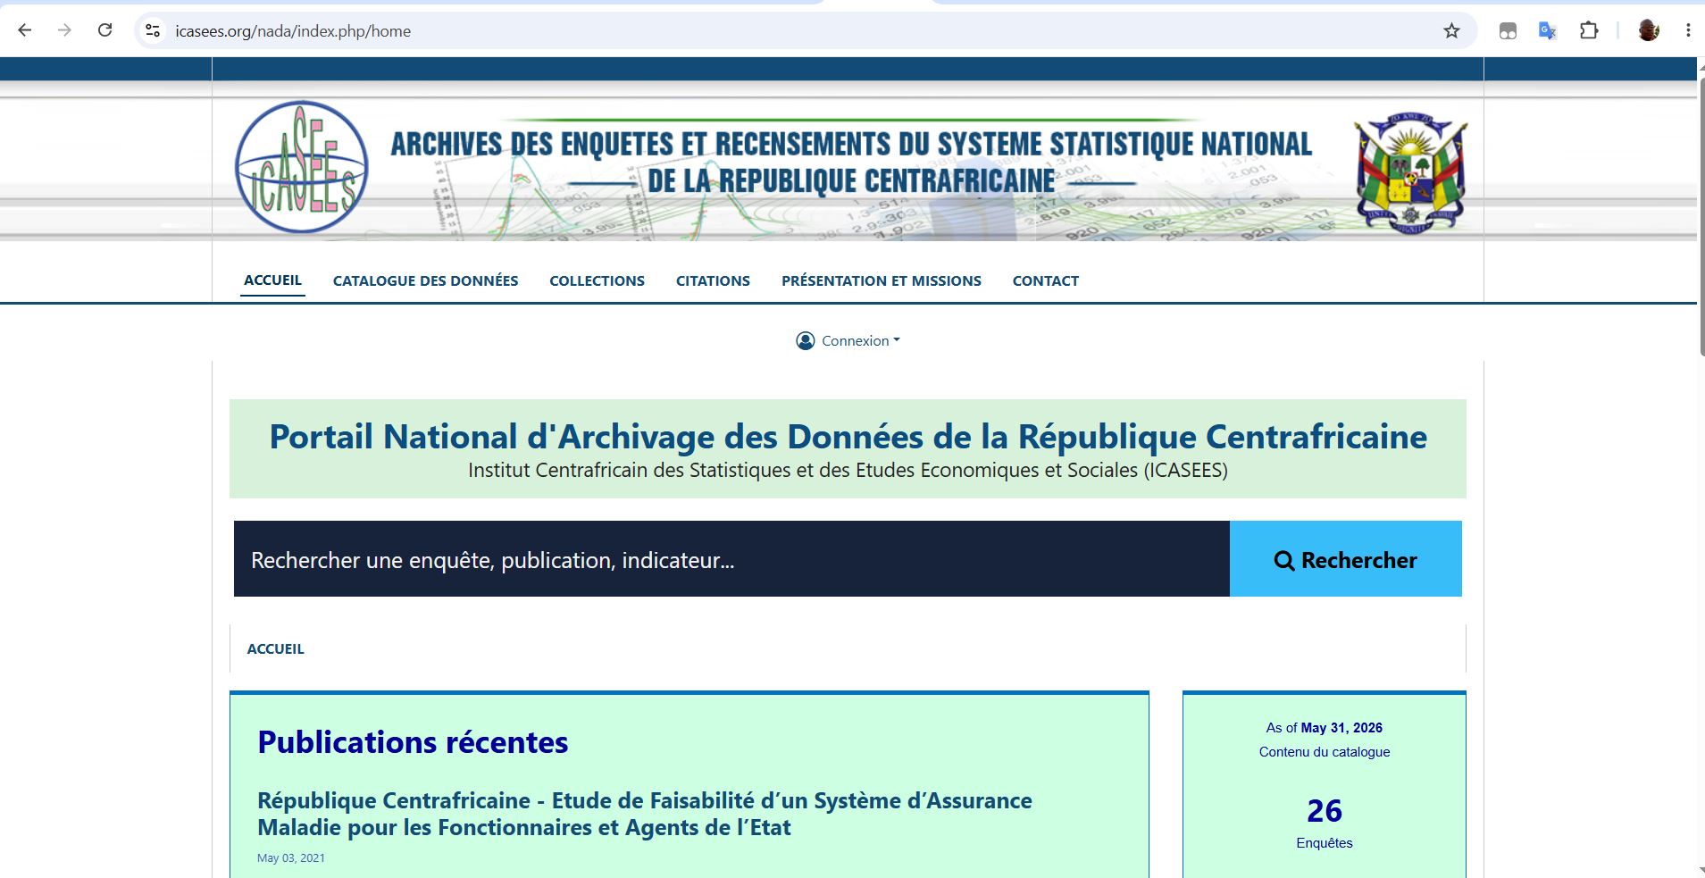Viewport: 1705px width, 878px height.
Task: Reload the current page
Action: click(104, 30)
